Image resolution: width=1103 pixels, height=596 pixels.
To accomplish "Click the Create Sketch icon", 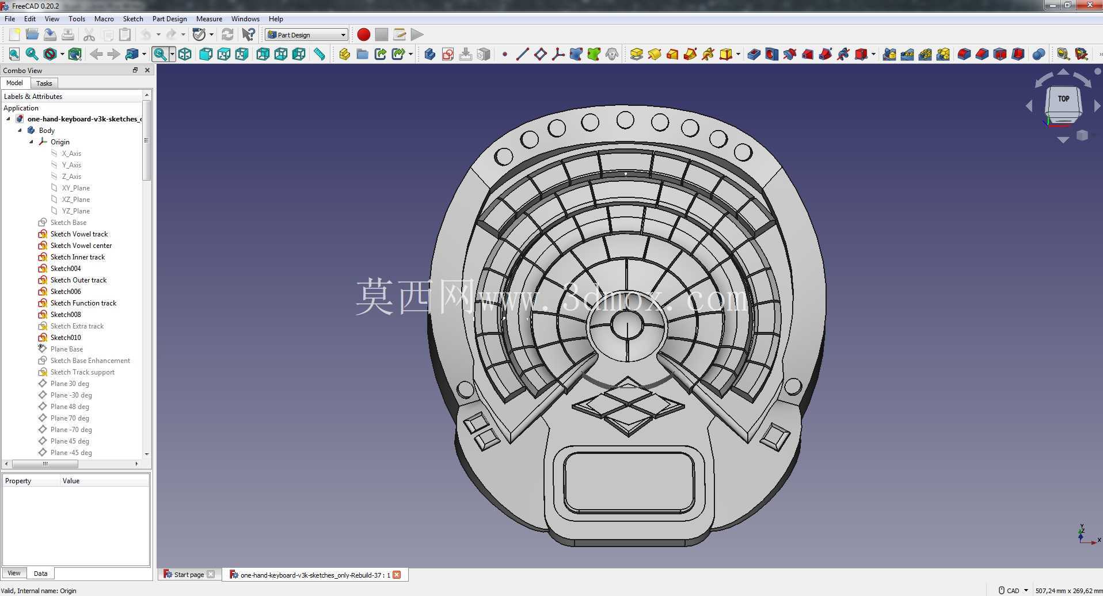I will [447, 54].
